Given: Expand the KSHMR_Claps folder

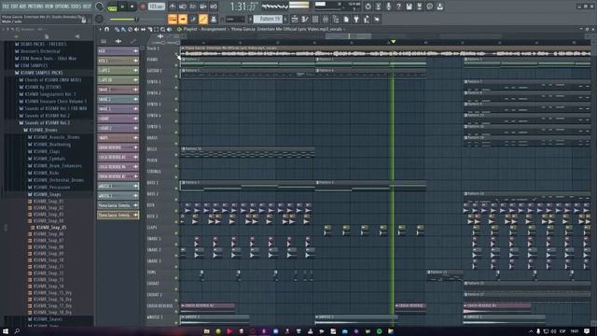Looking at the screenshot, I should (x=44, y=151).
